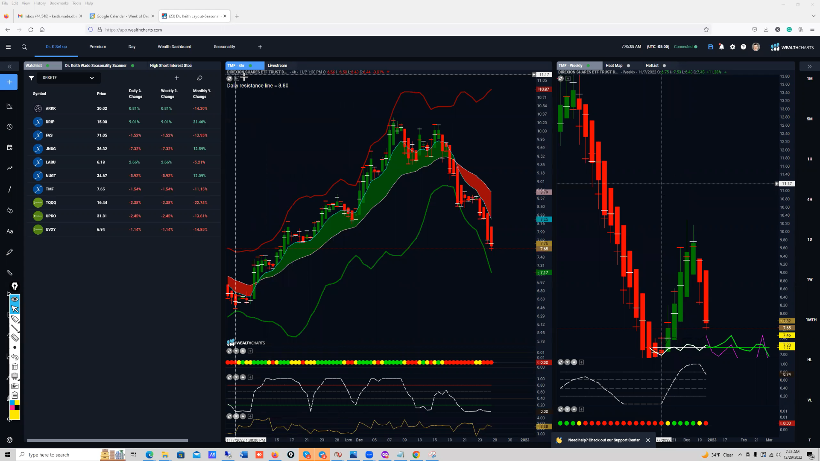The image size is (820, 461).
Task: Open the calendar tool in sidebar
Action: 9,148
